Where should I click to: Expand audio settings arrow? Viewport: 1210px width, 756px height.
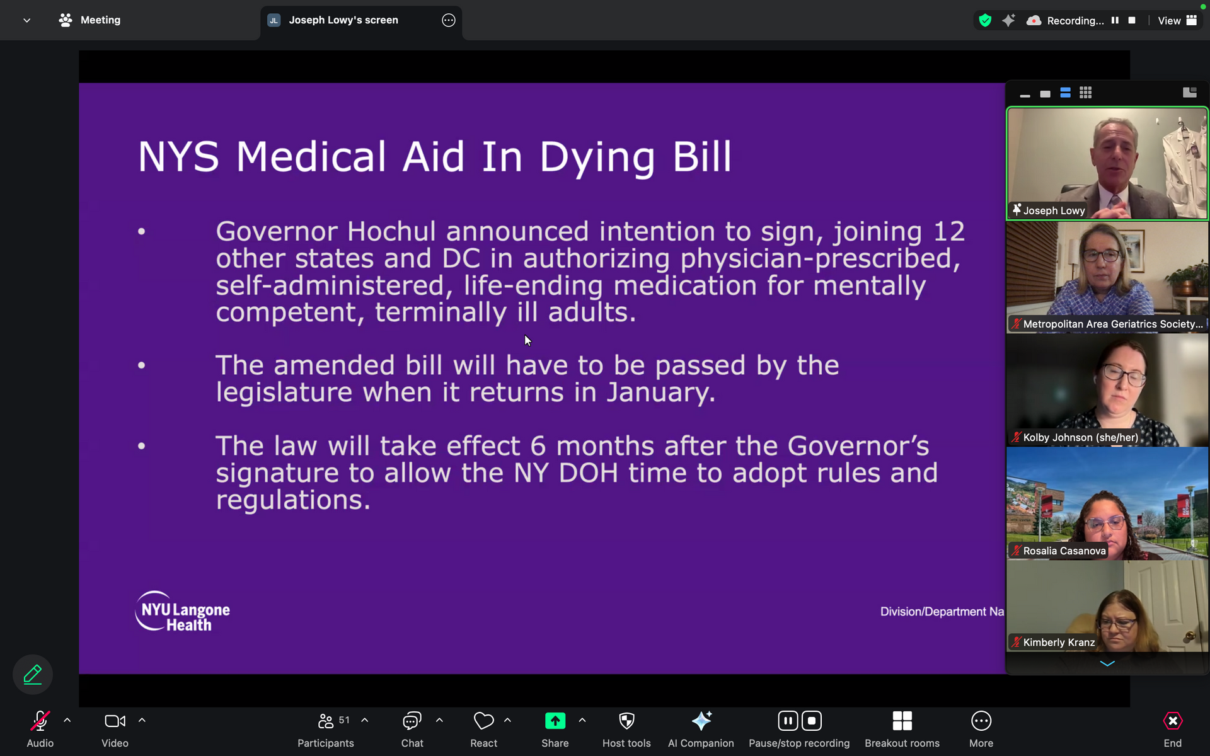(x=67, y=720)
